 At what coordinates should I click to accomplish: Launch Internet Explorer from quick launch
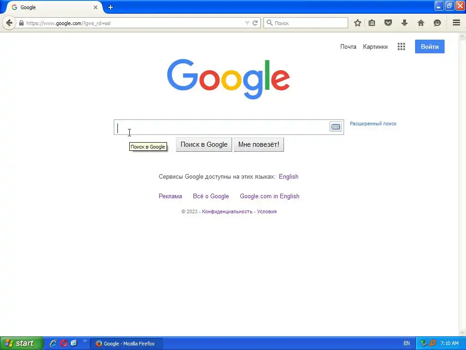pos(53,343)
